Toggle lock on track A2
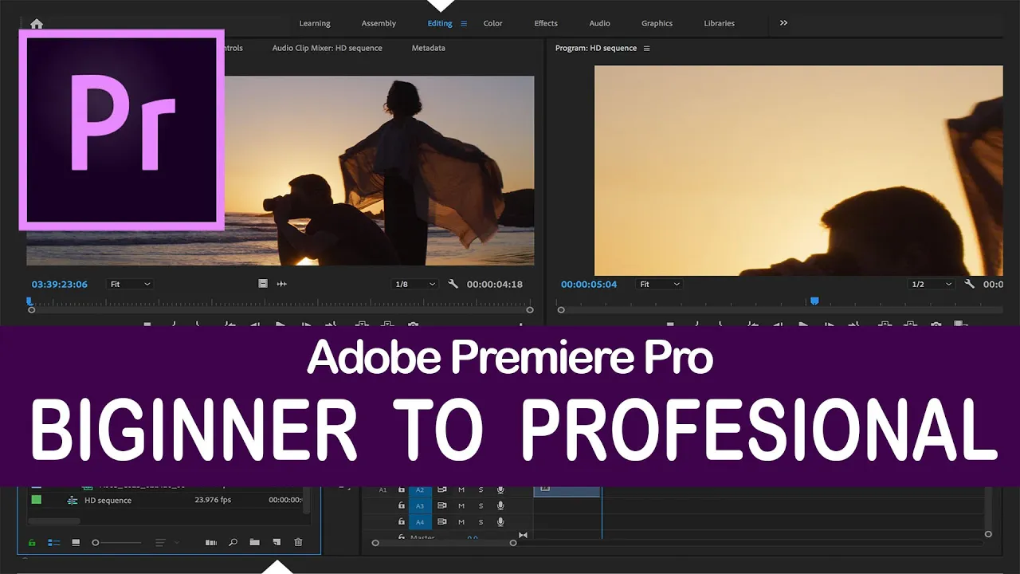This screenshot has width=1020, height=574. click(x=402, y=489)
